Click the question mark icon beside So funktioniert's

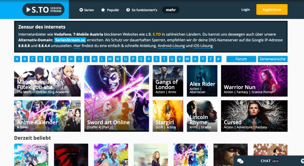point(128,10)
